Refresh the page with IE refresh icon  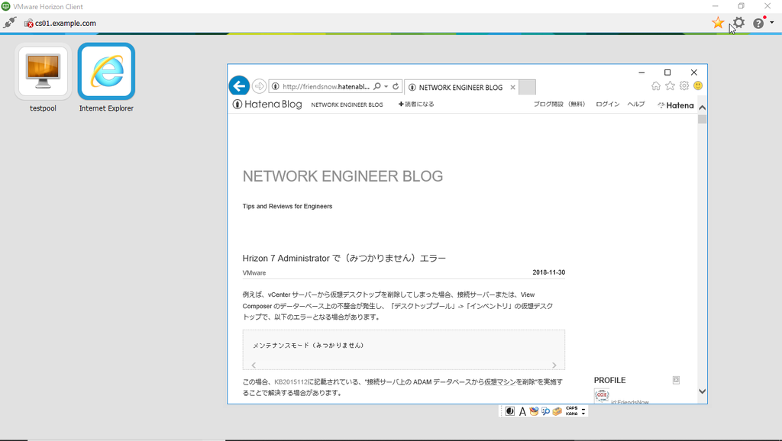[396, 86]
